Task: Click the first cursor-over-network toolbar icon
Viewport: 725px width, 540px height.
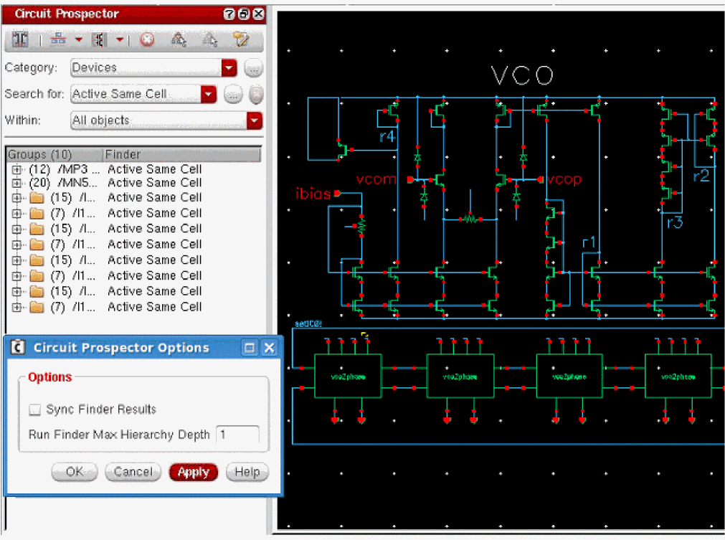Action: 179,40
